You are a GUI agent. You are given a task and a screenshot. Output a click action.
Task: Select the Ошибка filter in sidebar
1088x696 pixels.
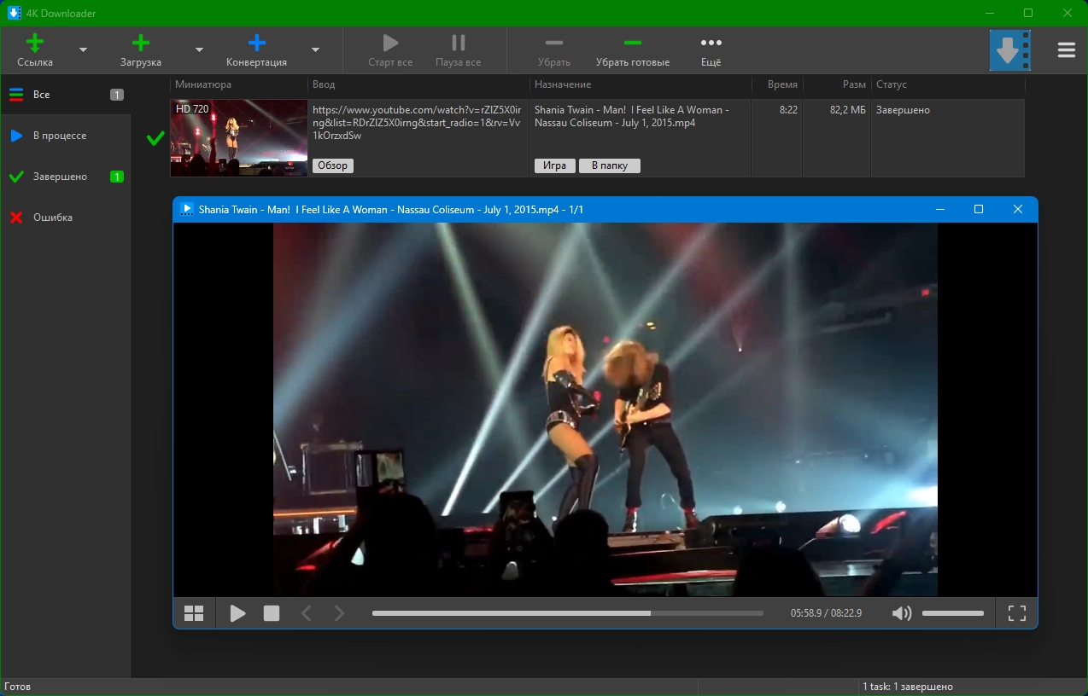(53, 217)
